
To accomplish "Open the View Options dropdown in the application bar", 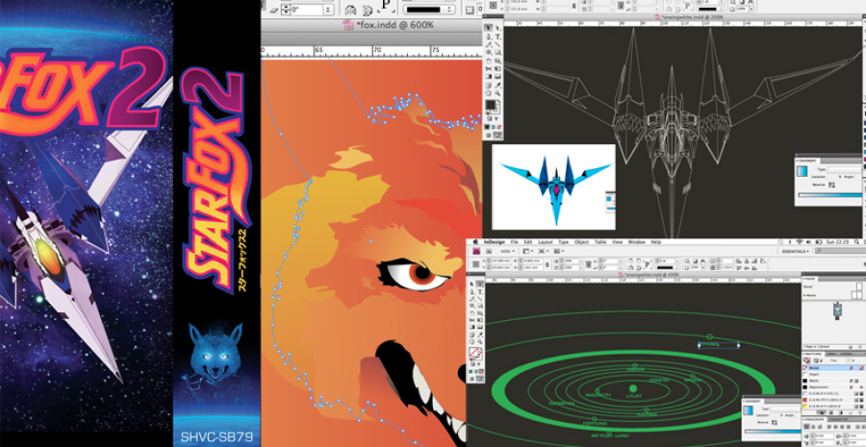I will [528, 251].
